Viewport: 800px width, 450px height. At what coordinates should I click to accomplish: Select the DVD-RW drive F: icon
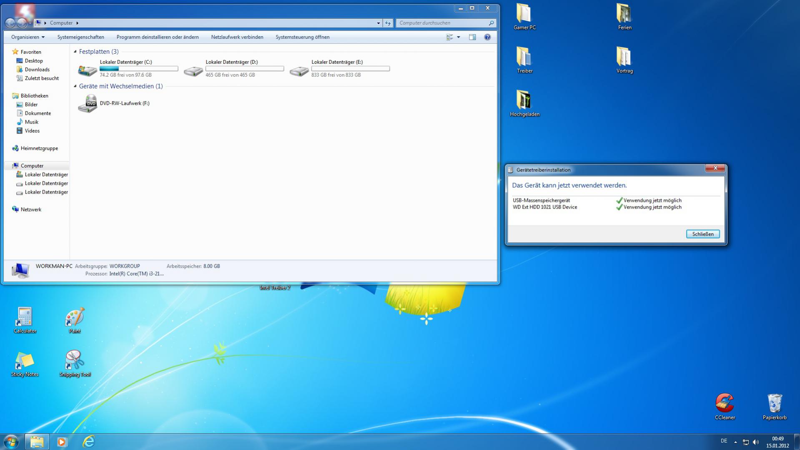tap(88, 103)
